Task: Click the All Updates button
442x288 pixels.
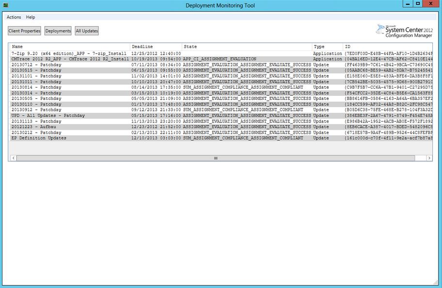Action: click(x=86, y=30)
